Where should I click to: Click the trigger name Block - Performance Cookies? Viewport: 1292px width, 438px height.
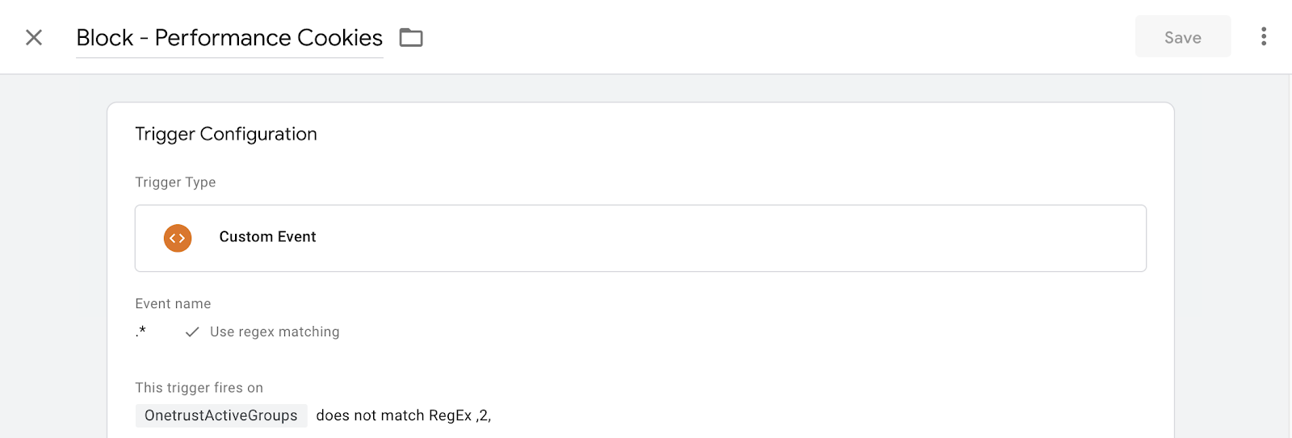[x=229, y=38]
